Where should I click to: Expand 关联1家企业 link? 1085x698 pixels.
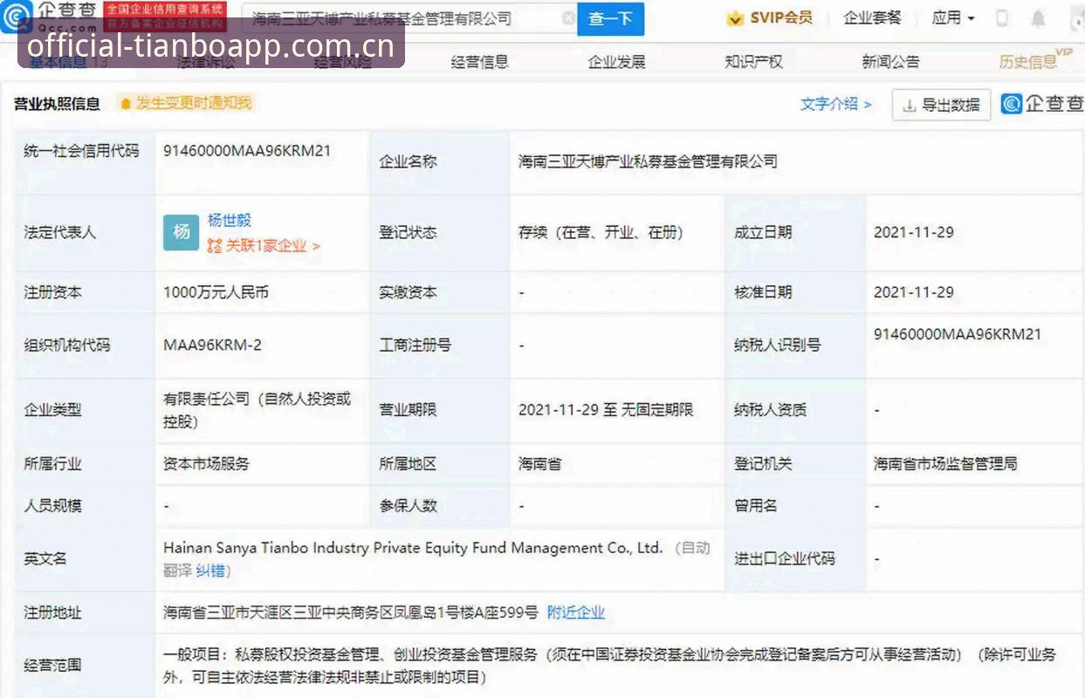coord(264,246)
